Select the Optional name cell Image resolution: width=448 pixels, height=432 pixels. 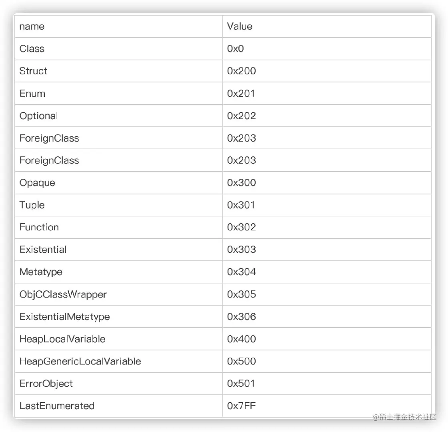38,116
